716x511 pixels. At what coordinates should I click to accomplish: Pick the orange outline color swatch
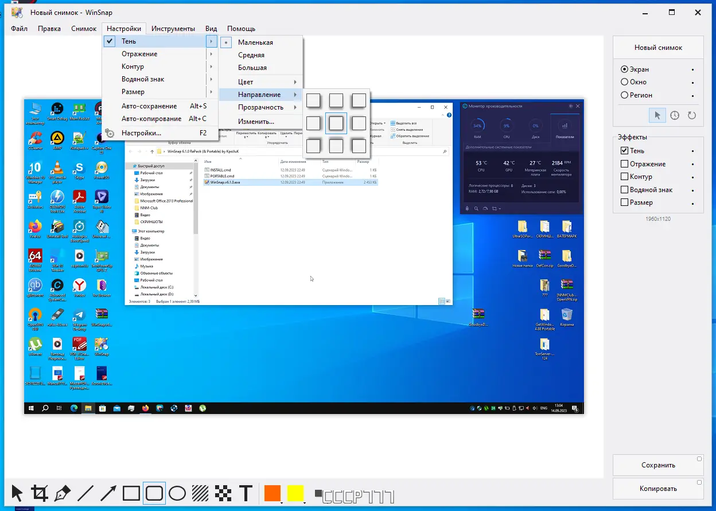pos(273,493)
